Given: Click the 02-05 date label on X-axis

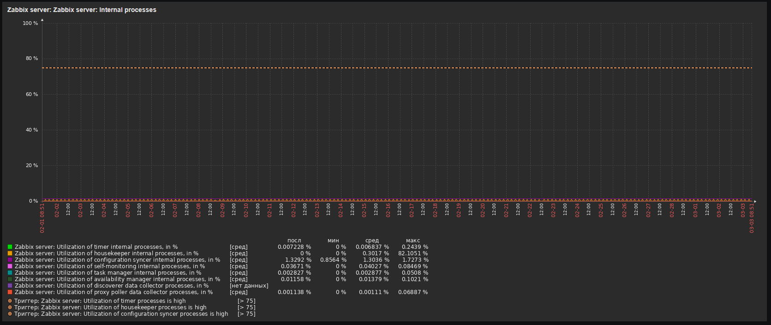Looking at the screenshot, I should tap(128, 210).
